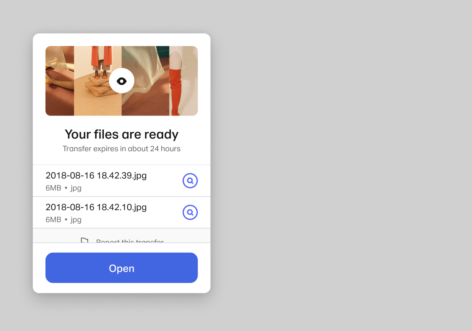Open the orange boot thumbnail on the right
This screenshot has width=472, height=331.
(183, 81)
